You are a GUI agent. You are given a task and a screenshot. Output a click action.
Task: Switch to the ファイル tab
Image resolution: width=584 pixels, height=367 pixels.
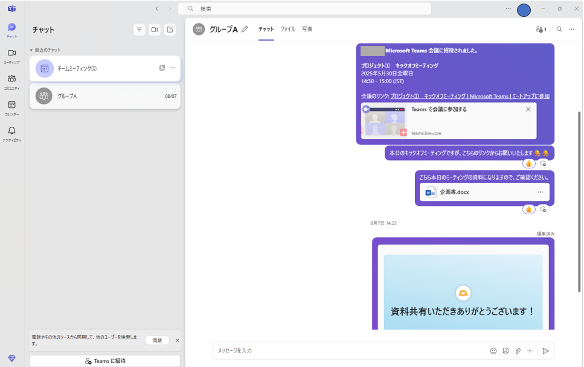288,29
